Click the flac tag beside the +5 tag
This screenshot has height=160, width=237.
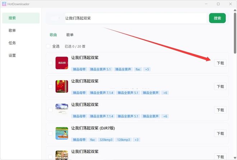(x=138, y=69)
